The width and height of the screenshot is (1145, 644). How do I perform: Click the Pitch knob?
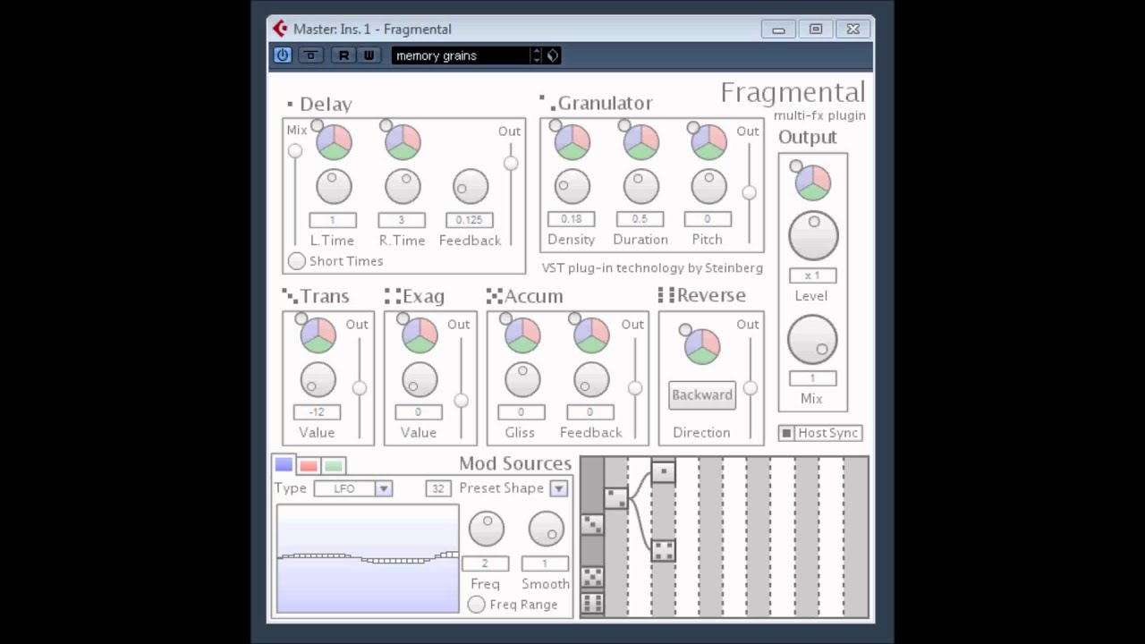pyautogui.click(x=709, y=186)
